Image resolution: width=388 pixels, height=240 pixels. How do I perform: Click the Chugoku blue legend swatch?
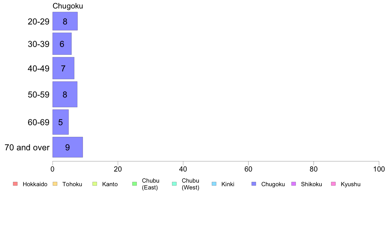254,184
